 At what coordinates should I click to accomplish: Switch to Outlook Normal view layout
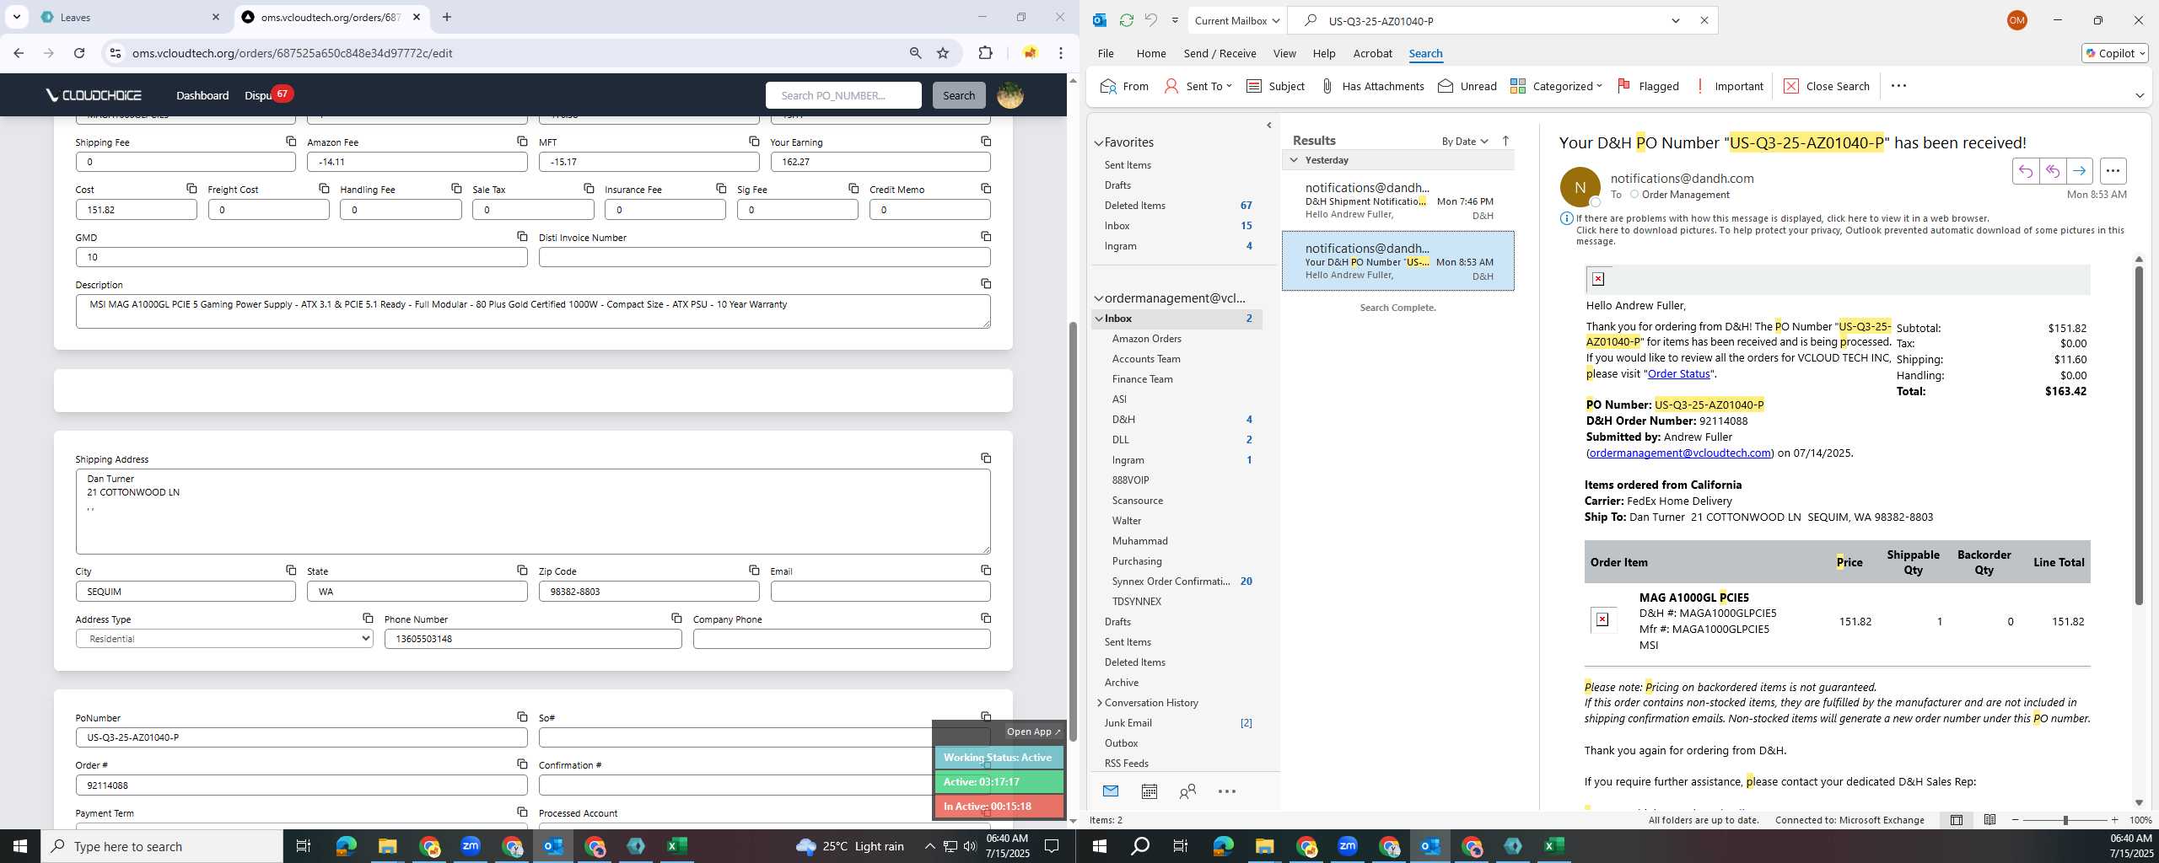click(1956, 820)
